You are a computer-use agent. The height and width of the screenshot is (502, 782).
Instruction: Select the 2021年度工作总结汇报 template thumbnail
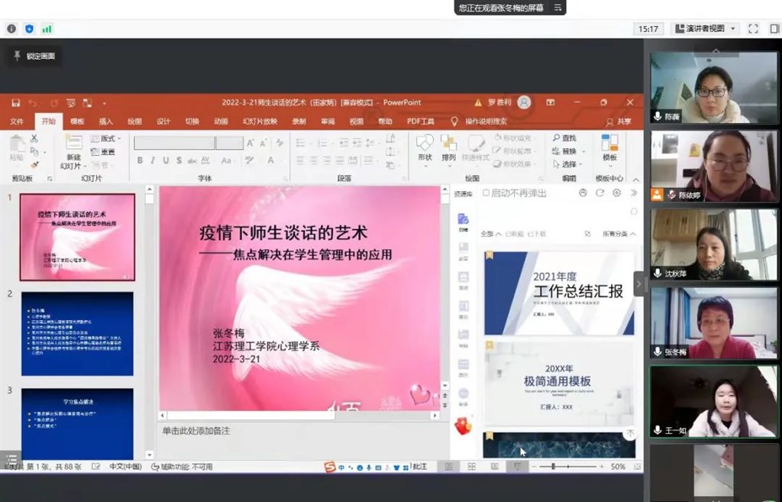tap(559, 293)
